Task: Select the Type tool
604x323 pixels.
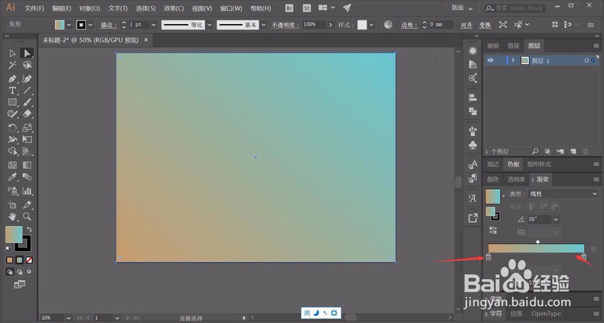Action: (x=12, y=90)
